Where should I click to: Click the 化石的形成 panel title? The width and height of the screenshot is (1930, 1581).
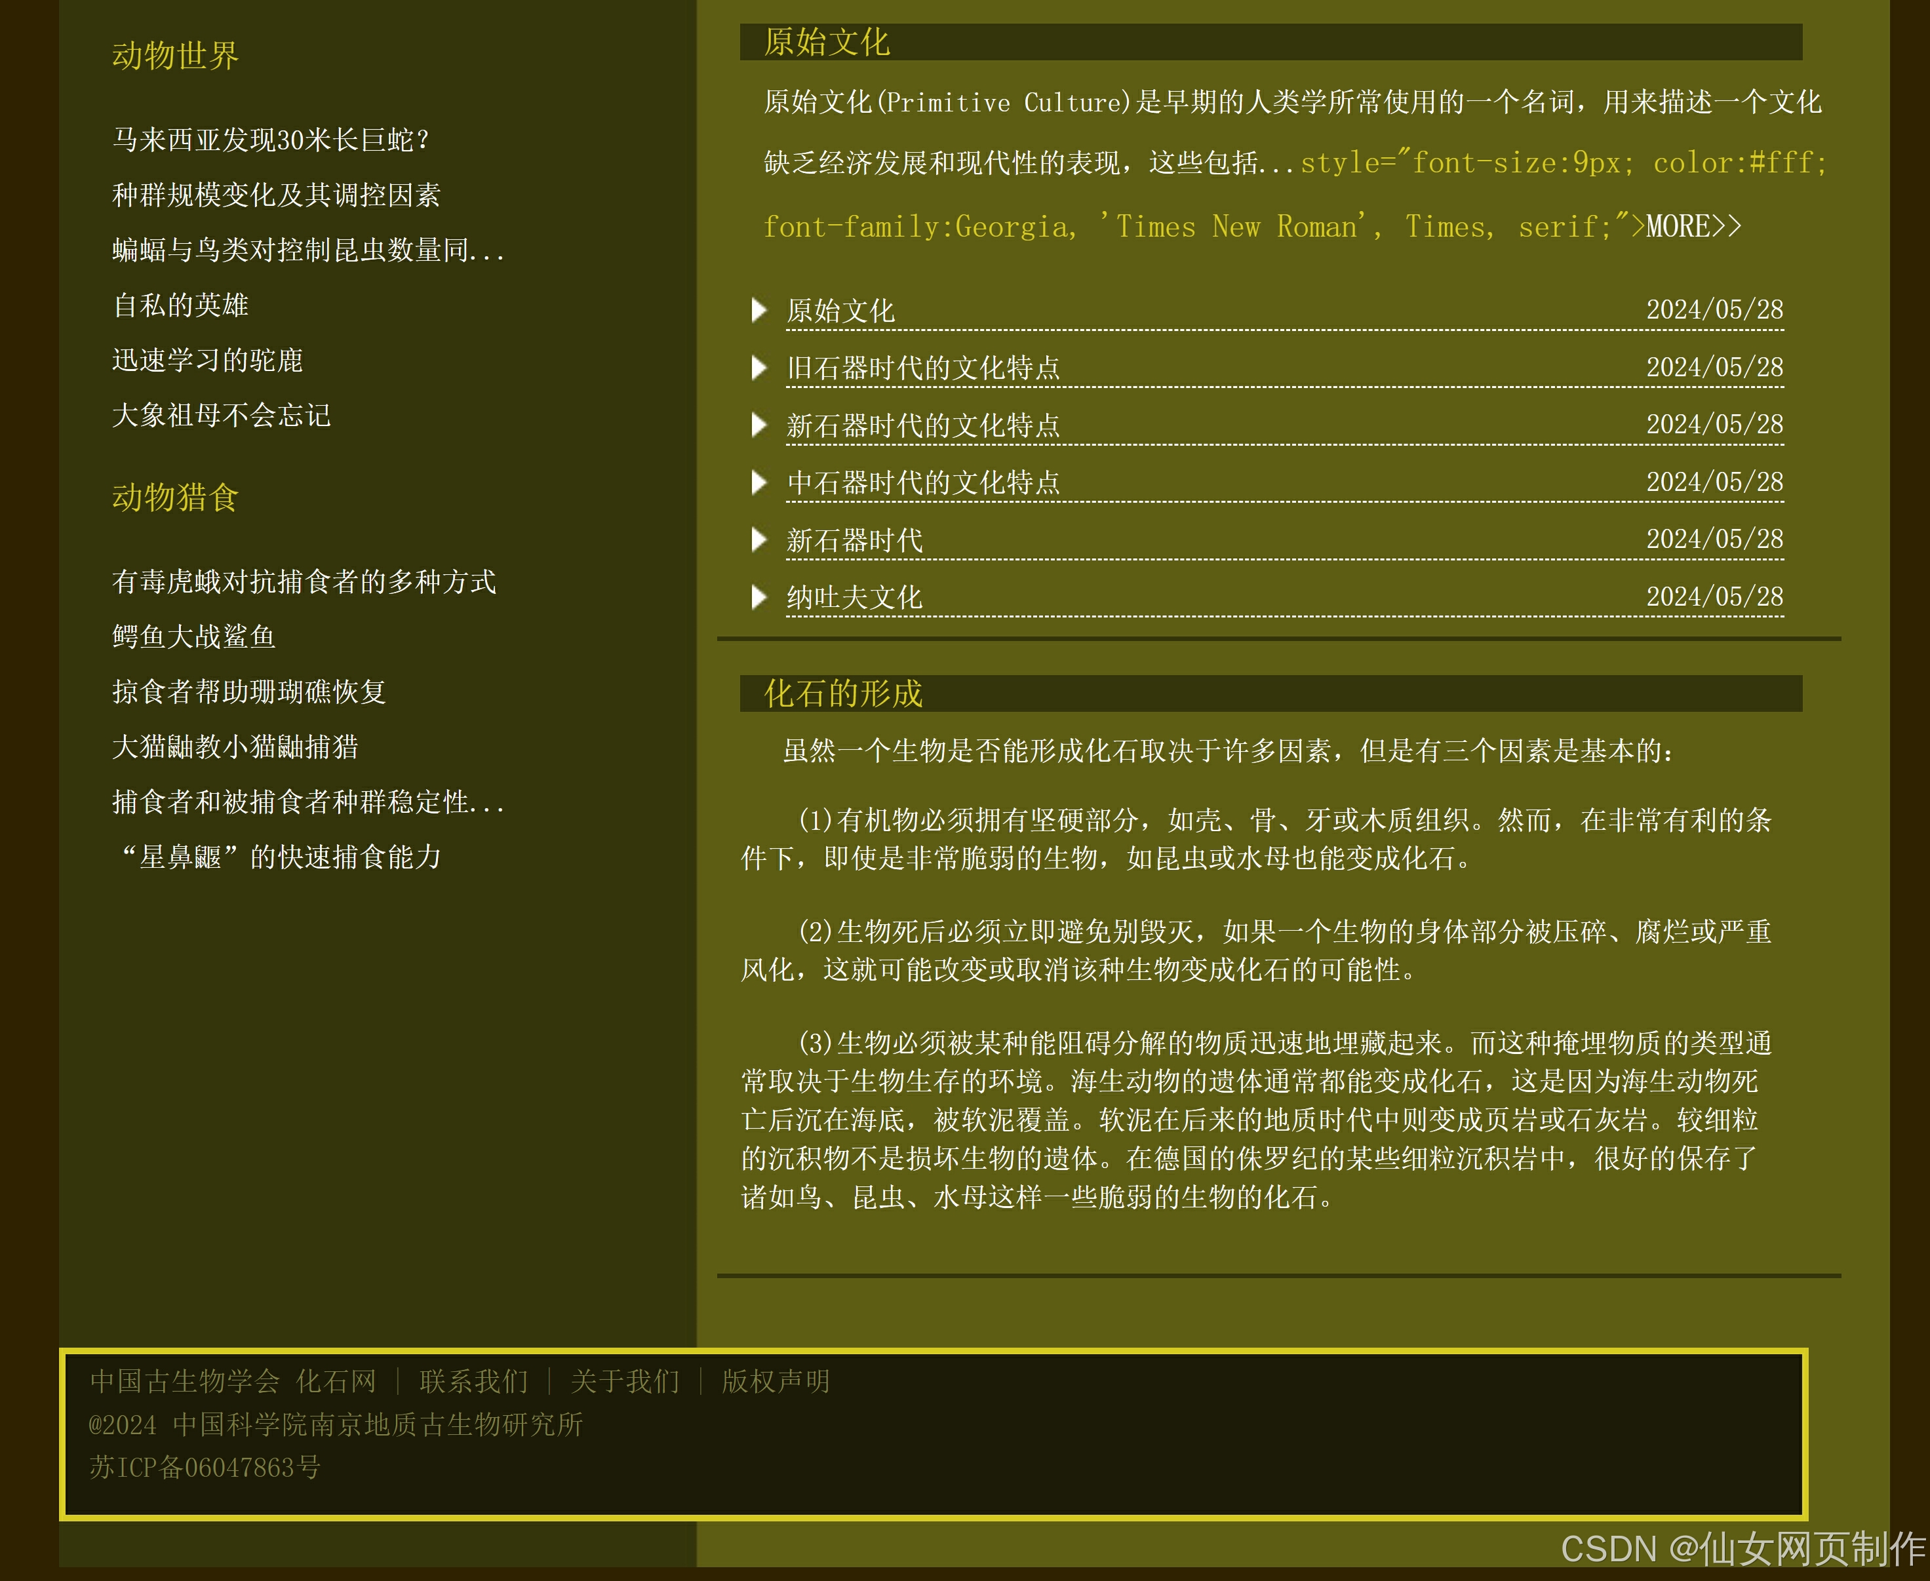coord(844,693)
